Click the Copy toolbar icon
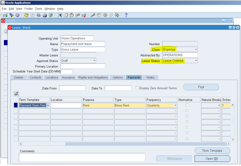The width and height of the screenshot is (241, 166). click(x=66, y=15)
